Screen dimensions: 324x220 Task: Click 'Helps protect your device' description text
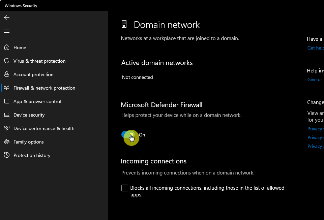pos(181,115)
